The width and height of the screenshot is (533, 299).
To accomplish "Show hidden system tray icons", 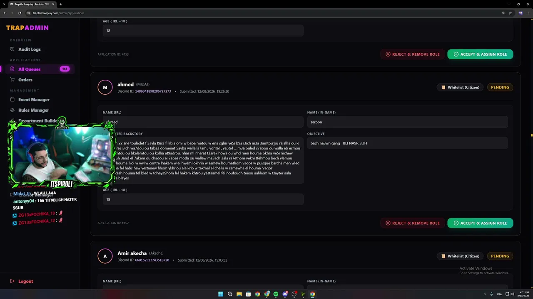I will click(485, 294).
